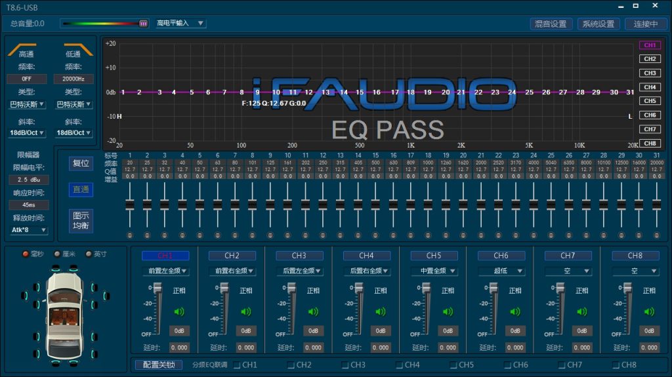This screenshot has height=377, width=672.
Task: Click the round knob under EQ band 9
Action: 270,235
